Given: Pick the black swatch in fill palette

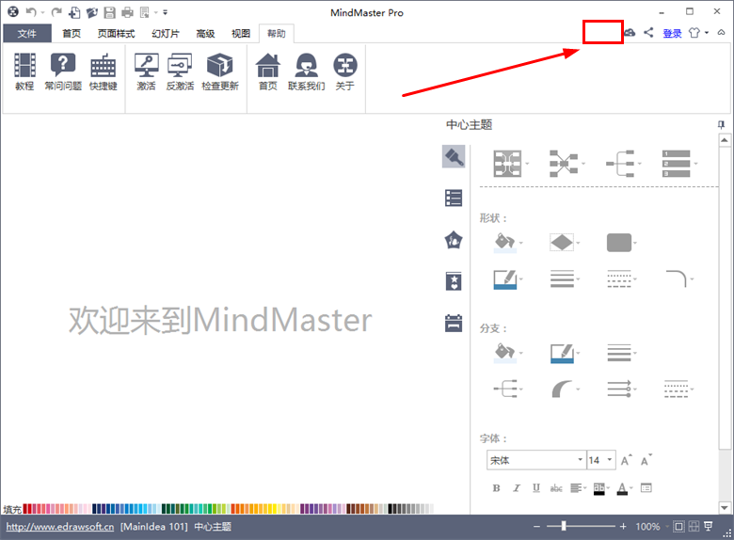Looking at the screenshot, I should click(x=391, y=508).
